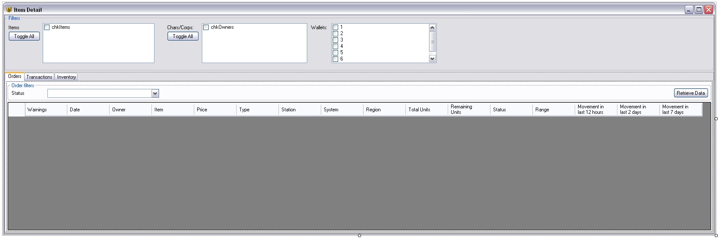Toggle wallet 5 checkbox
The image size is (719, 240).
click(336, 52)
